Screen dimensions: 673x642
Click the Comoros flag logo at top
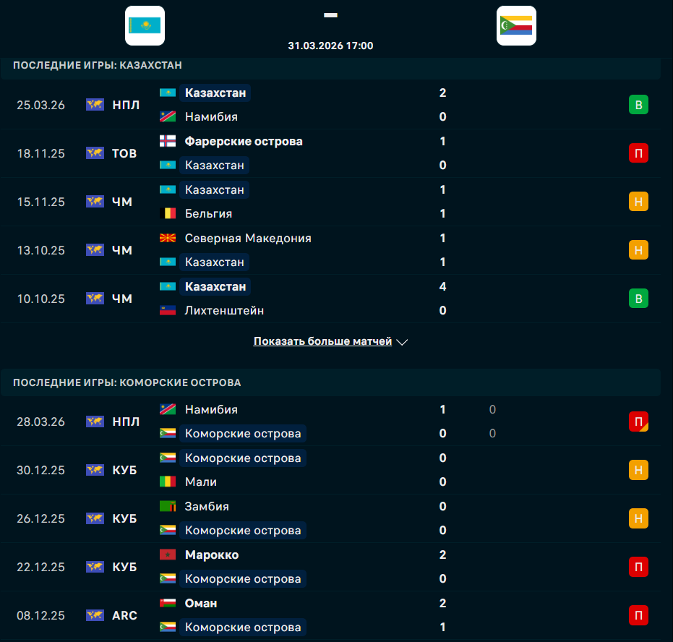point(516,26)
